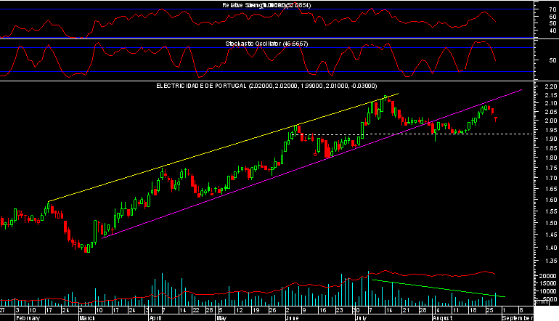Click the April month label
This screenshot has height=321, width=559.
(155, 318)
